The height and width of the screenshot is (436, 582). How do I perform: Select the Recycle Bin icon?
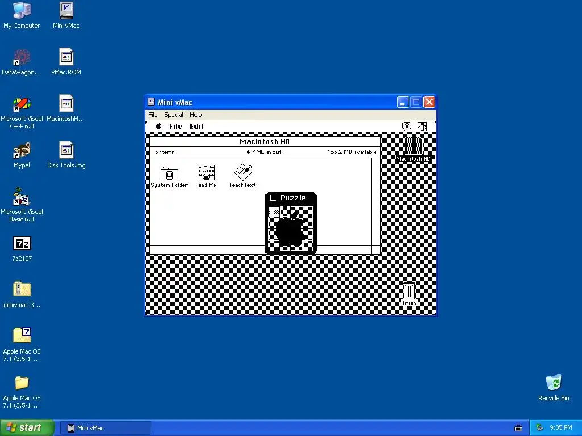point(554,387)
